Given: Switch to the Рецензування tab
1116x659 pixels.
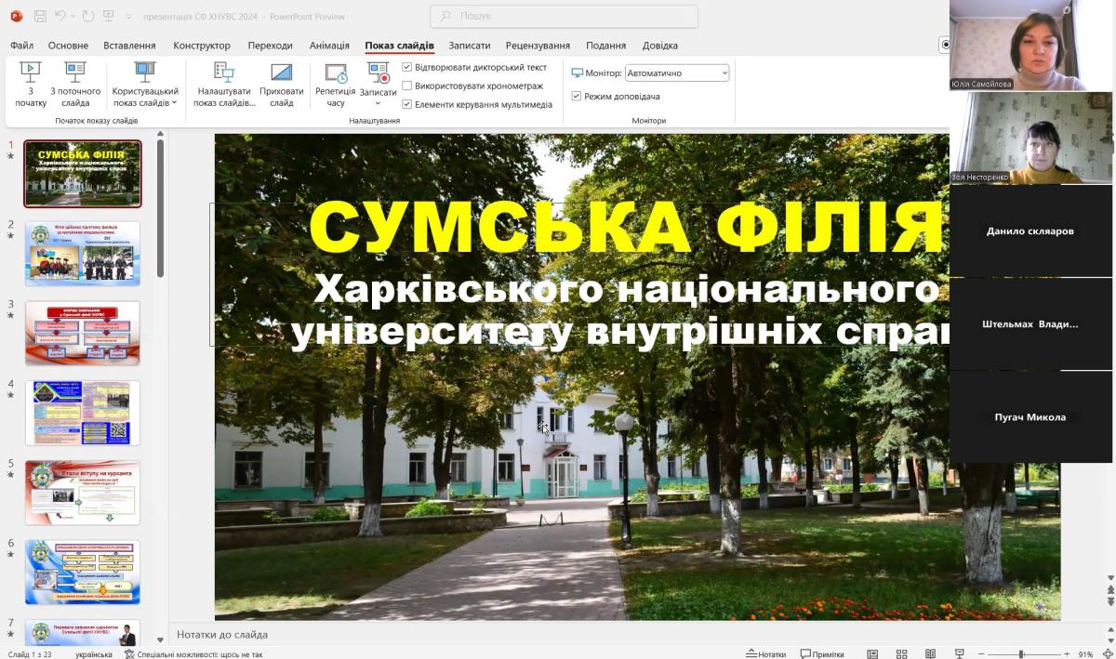Looking at the screenshot, I should click(538, 45).
